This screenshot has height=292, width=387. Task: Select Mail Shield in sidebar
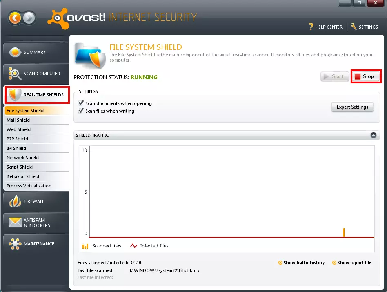[18, 120]
